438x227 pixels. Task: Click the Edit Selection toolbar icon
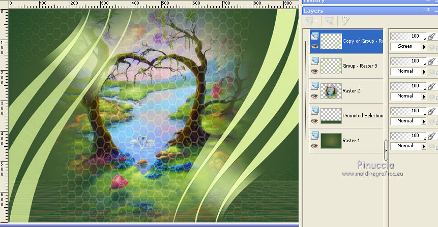coord(345,21)
